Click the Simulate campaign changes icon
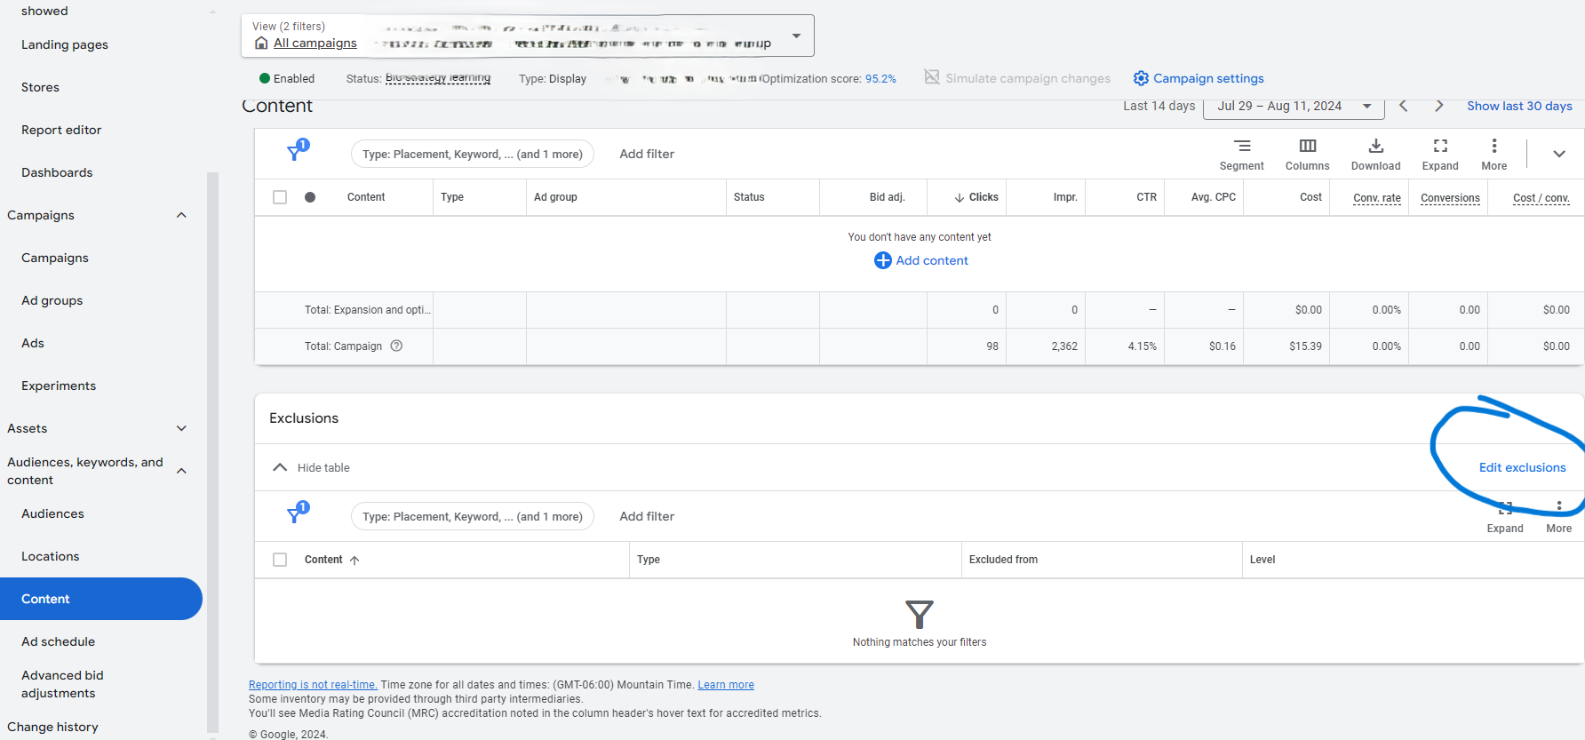Screen dimensions: 1585x740 [931, 77]
